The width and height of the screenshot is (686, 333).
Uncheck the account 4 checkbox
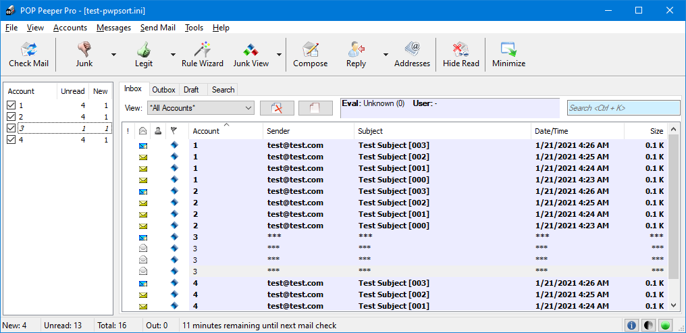coord(11,140)
